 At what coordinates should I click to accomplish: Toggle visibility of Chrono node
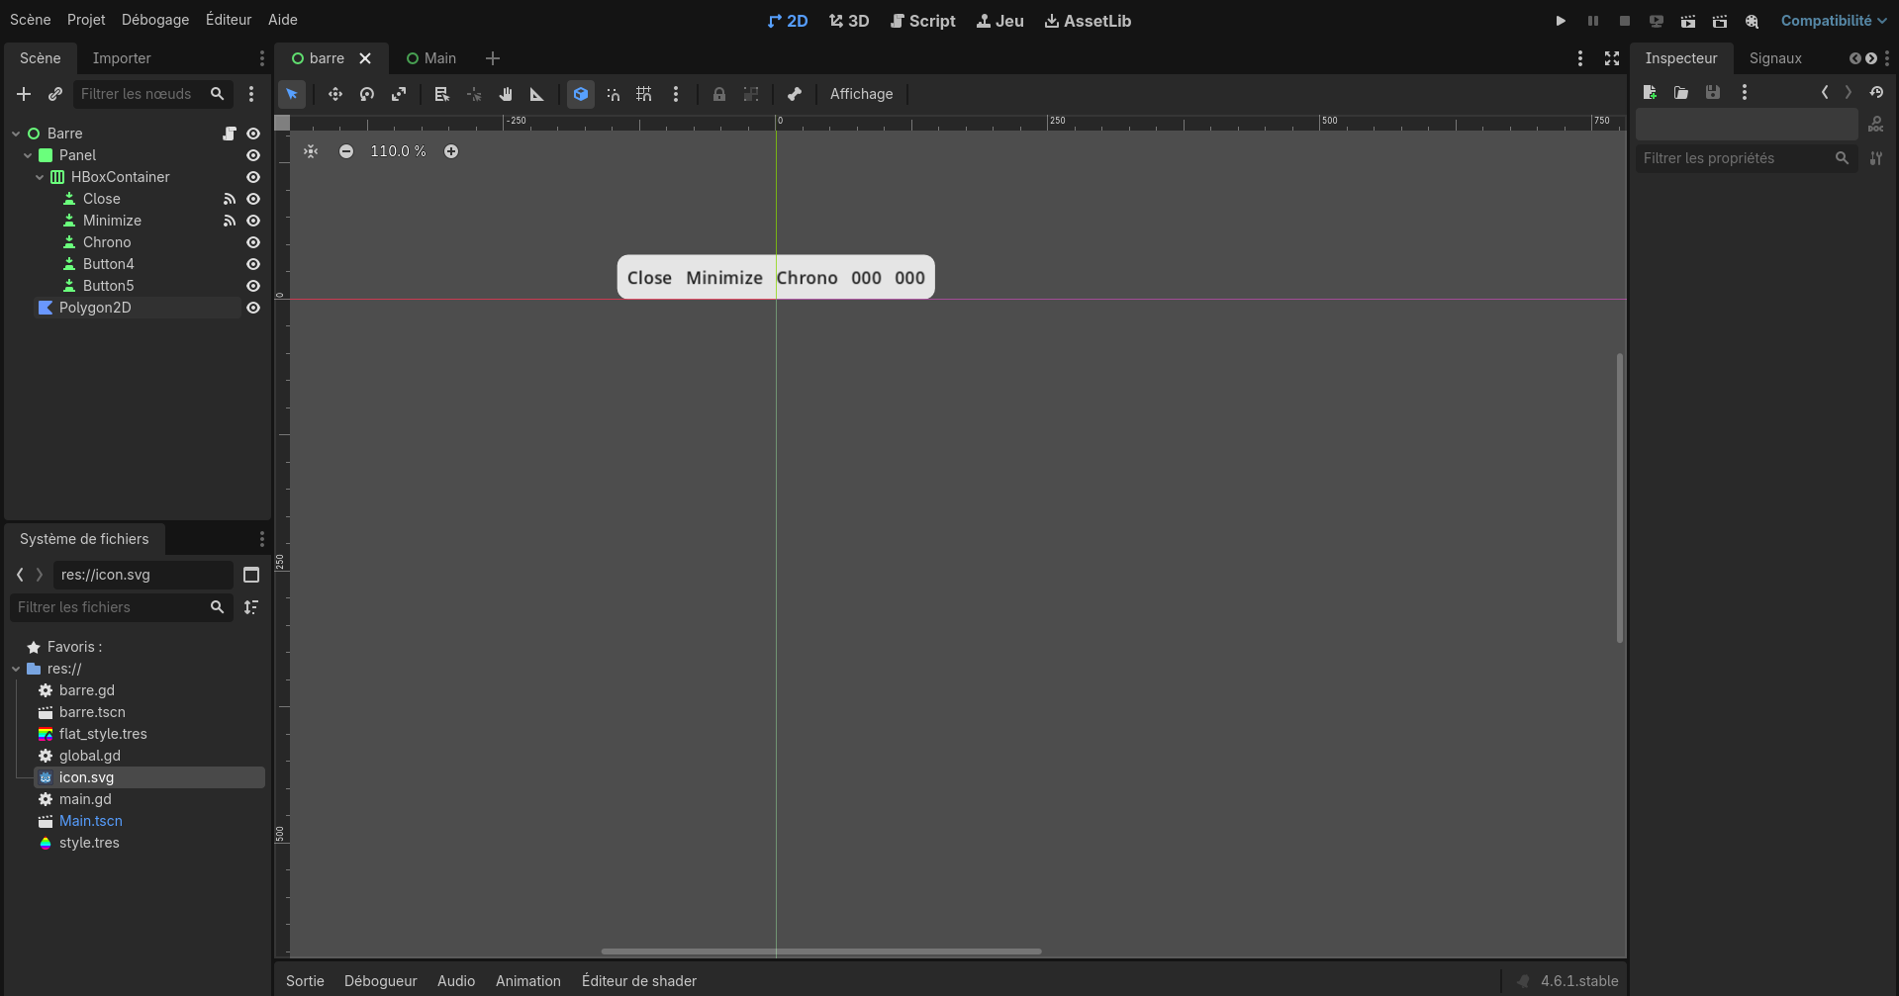[x=253, y=242]
